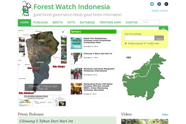Select the Profile HPH radio button

pyautogui.click(x=145, y=44)
